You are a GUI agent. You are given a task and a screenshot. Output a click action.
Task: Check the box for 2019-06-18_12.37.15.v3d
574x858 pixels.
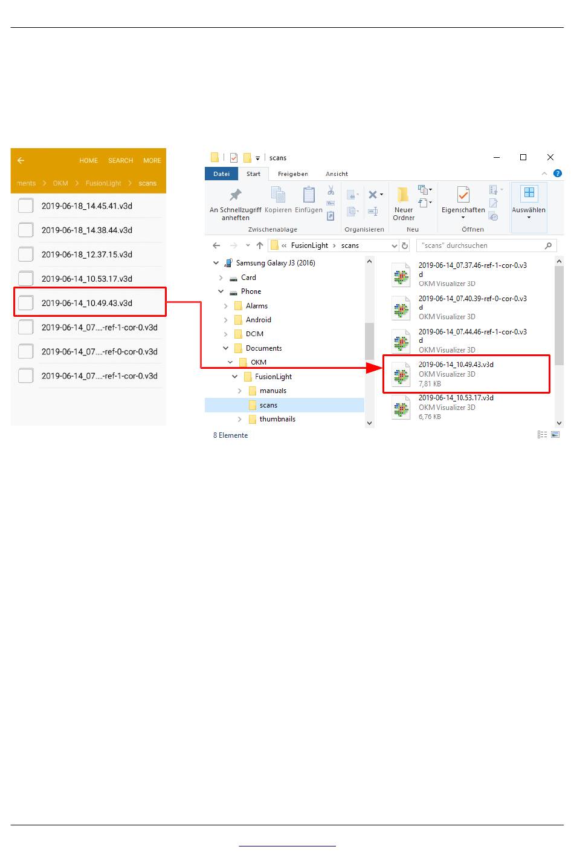25,254
